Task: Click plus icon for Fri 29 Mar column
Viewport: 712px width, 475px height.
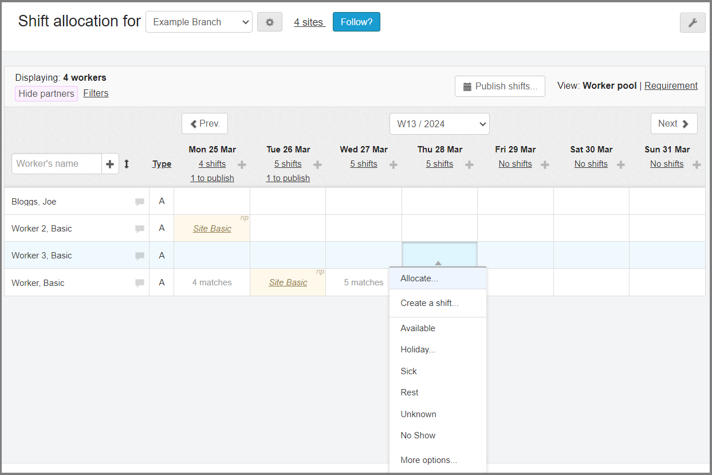Action: coord(545,165)
